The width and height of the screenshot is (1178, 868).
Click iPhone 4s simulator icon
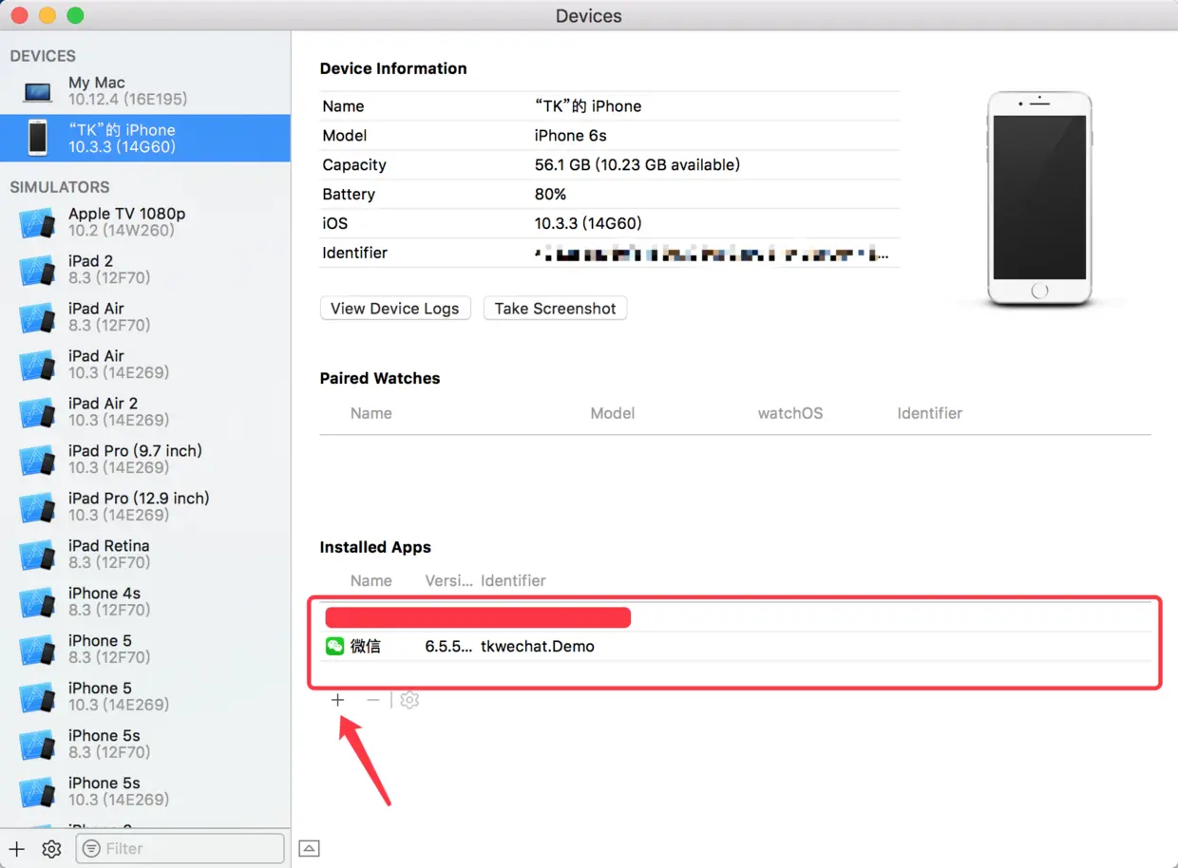point(37,602)
